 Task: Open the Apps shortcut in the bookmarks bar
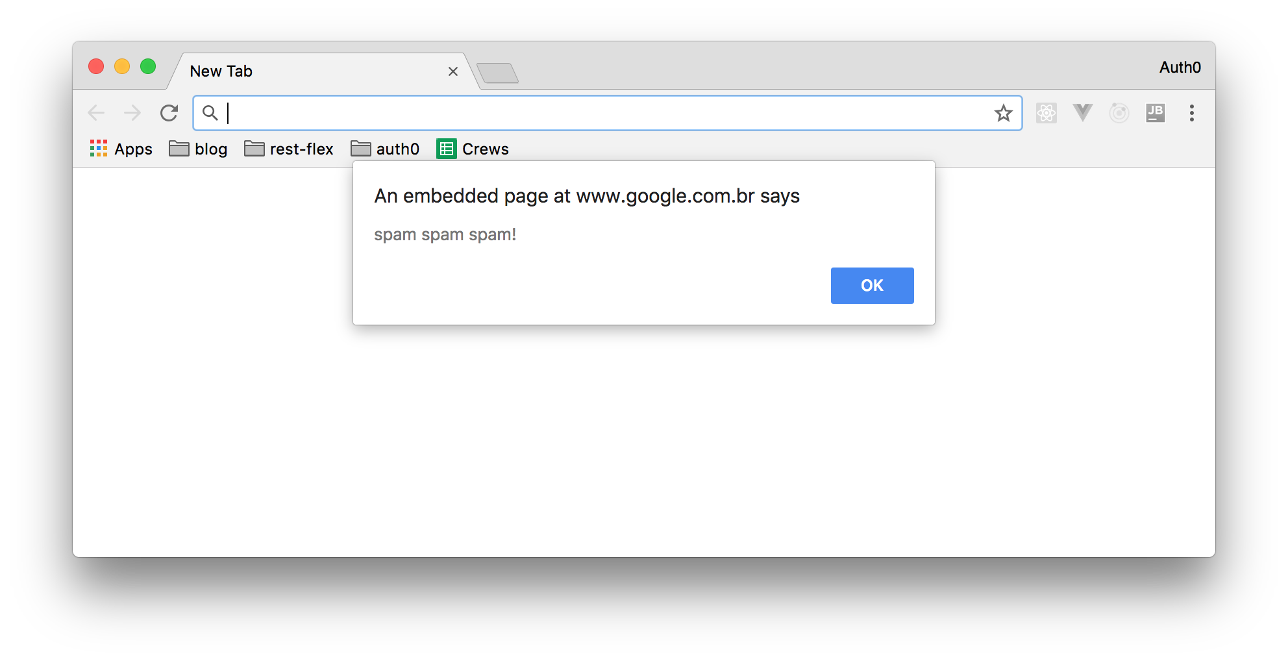click(x=121, y=149)
